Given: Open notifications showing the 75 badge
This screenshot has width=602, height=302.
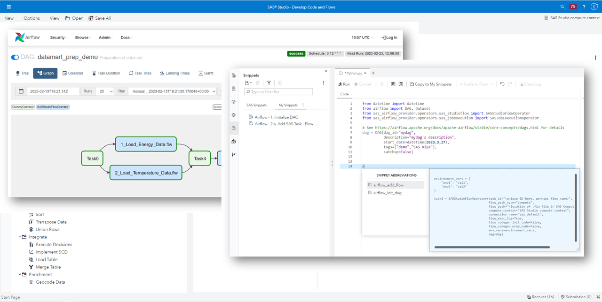Looking at the screenshot, I should (572, 7).
